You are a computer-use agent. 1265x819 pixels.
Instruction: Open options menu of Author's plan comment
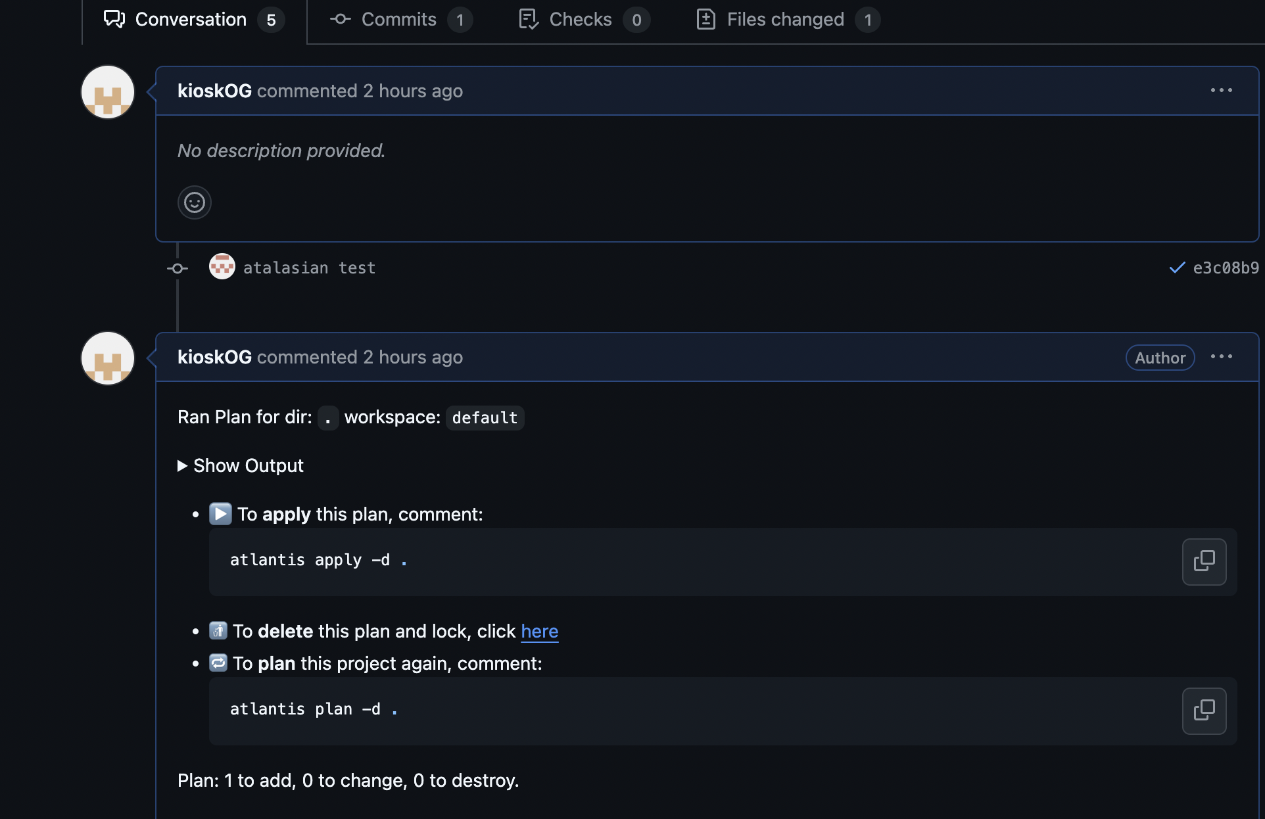(1221, 357)
